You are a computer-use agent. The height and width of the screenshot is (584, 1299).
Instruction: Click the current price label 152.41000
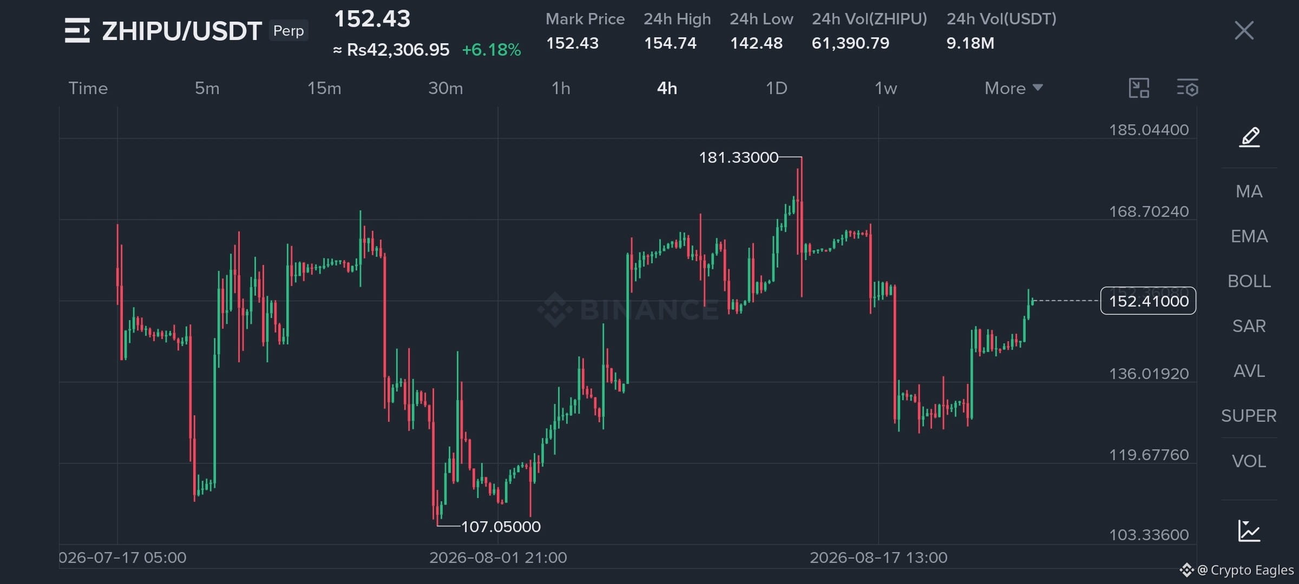(x=1149, y=301)
